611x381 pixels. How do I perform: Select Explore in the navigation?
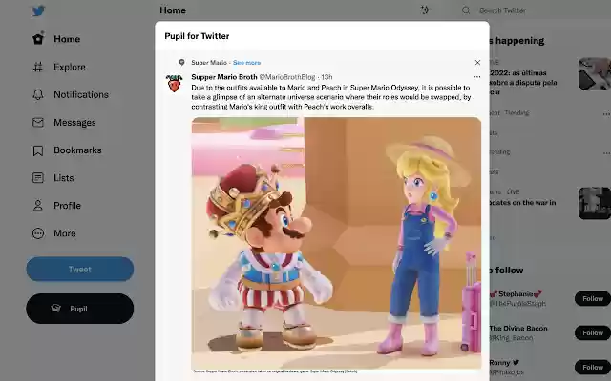tap(70, 67)
